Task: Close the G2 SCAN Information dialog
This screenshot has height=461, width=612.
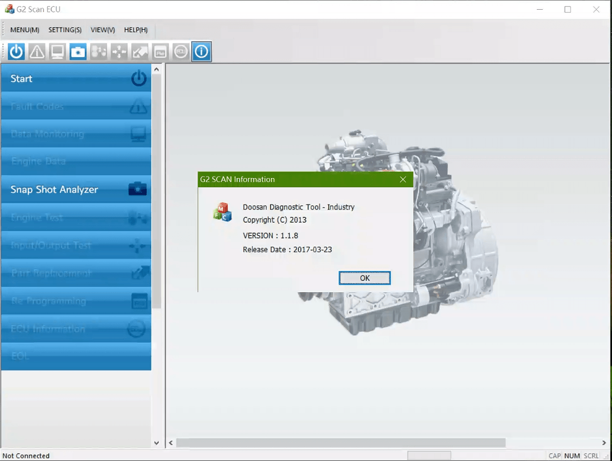Action: pyautogui.click(x=403, y=180)
